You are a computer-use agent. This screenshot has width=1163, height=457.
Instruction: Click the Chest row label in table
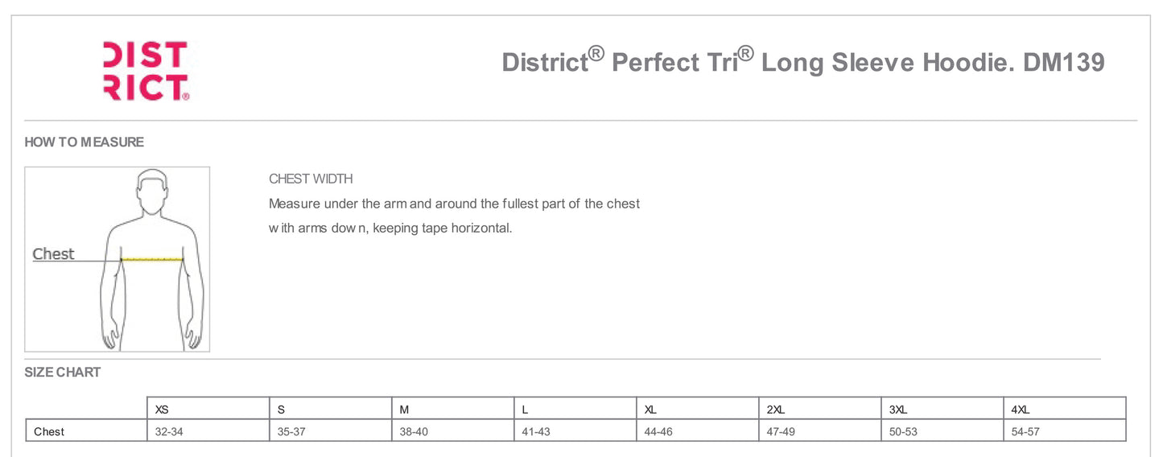pyautogui.click(x=49, y=432)
